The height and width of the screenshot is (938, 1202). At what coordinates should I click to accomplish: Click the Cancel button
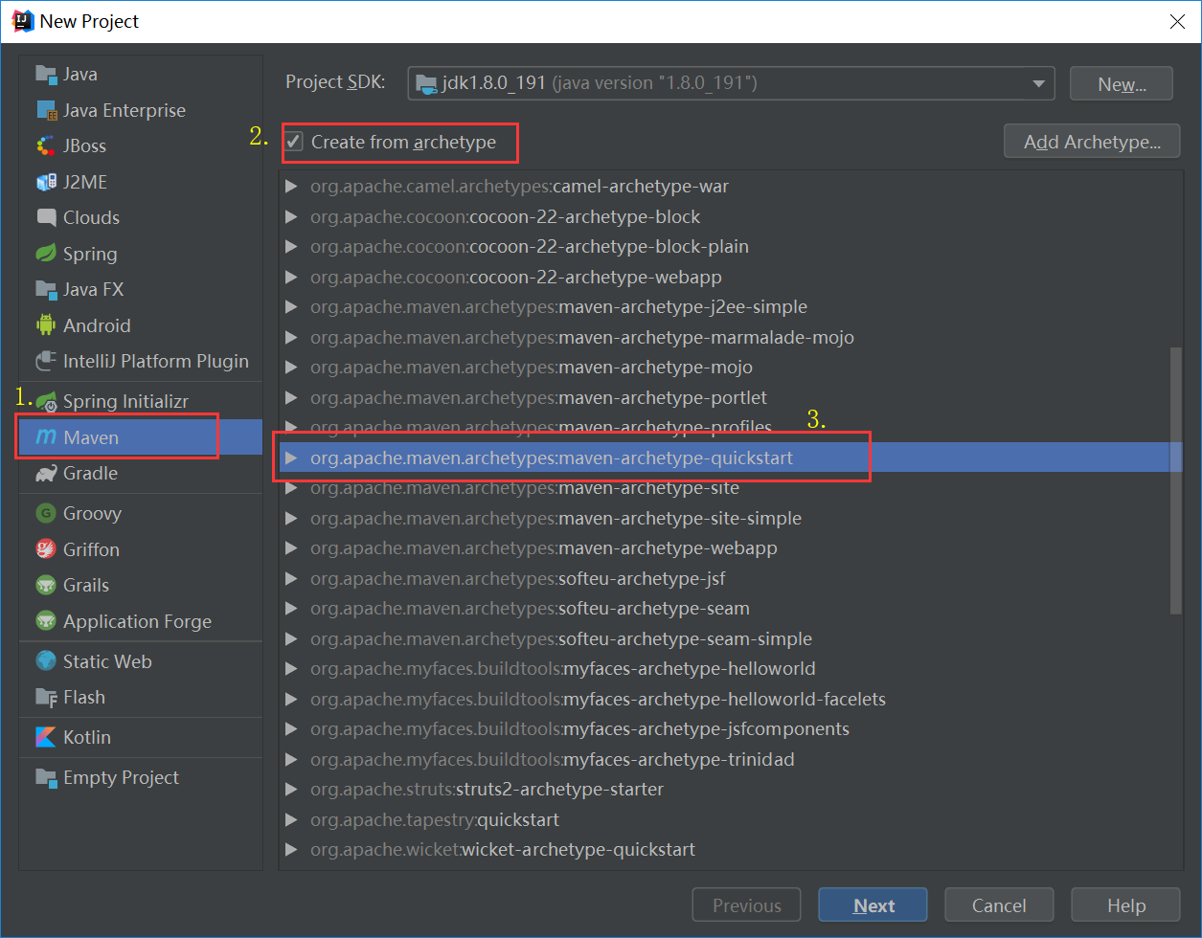999,905
